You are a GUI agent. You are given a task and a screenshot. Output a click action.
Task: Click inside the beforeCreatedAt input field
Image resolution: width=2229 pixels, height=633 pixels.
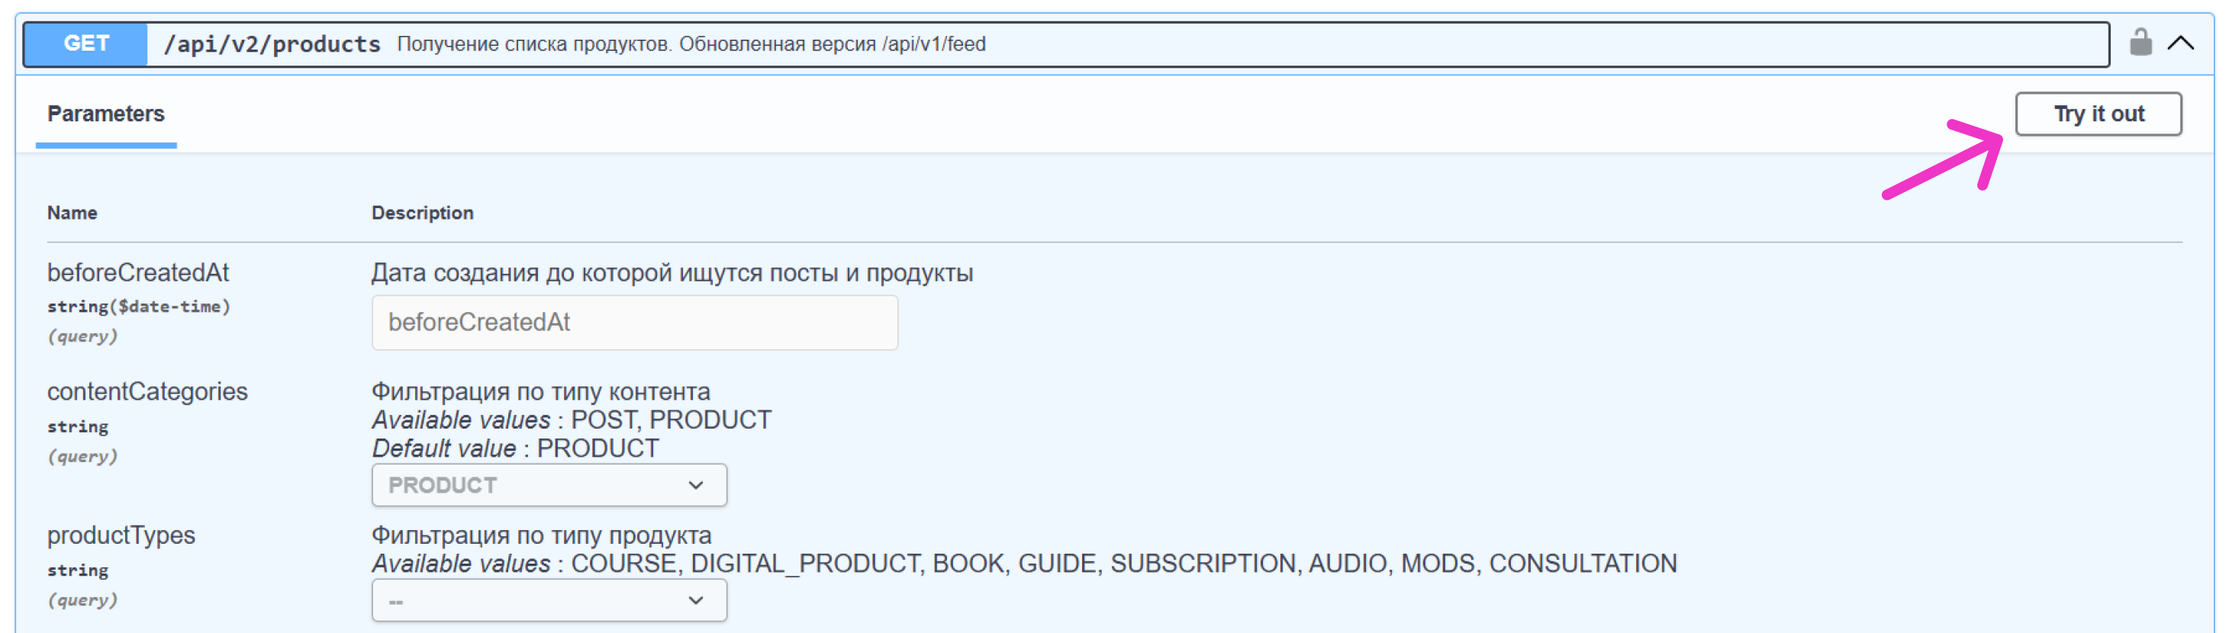click(634, 322)
